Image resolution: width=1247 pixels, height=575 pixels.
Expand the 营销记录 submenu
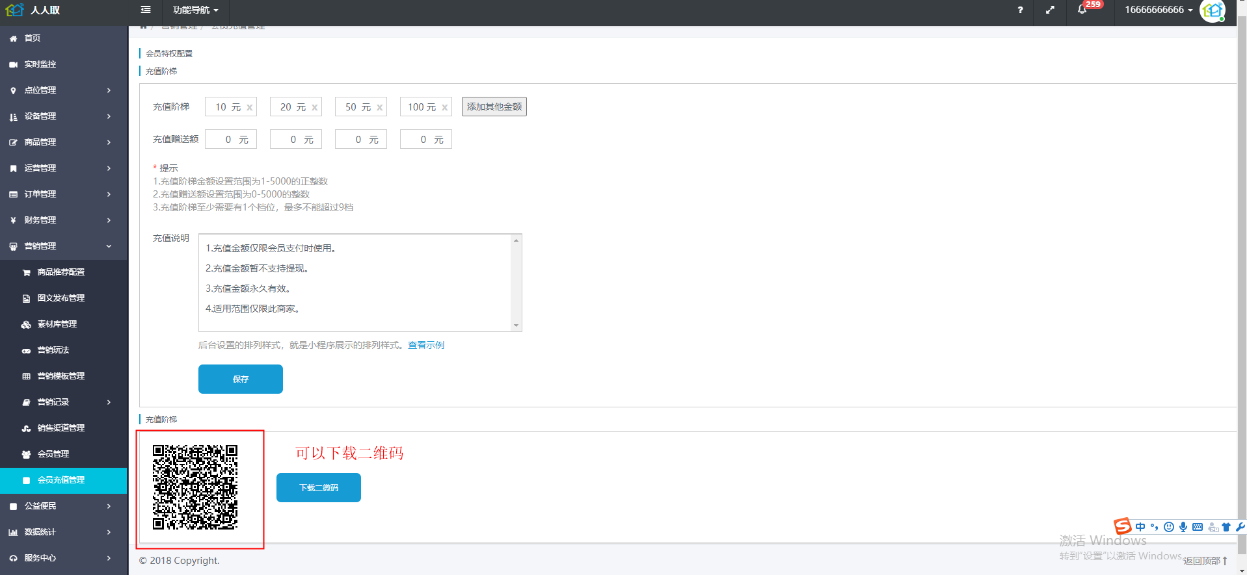point(109,402)
